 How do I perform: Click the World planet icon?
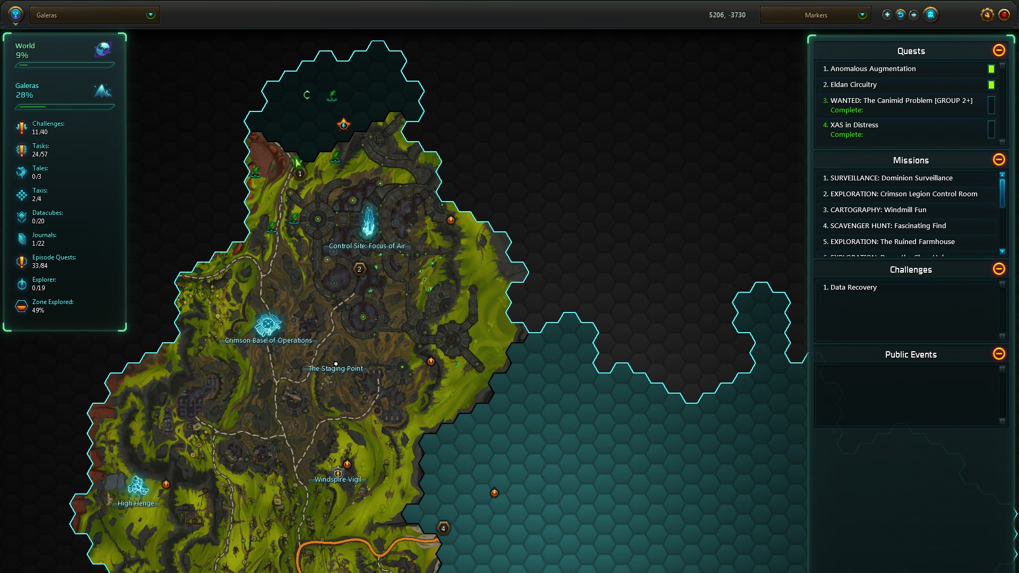(103, 50)
